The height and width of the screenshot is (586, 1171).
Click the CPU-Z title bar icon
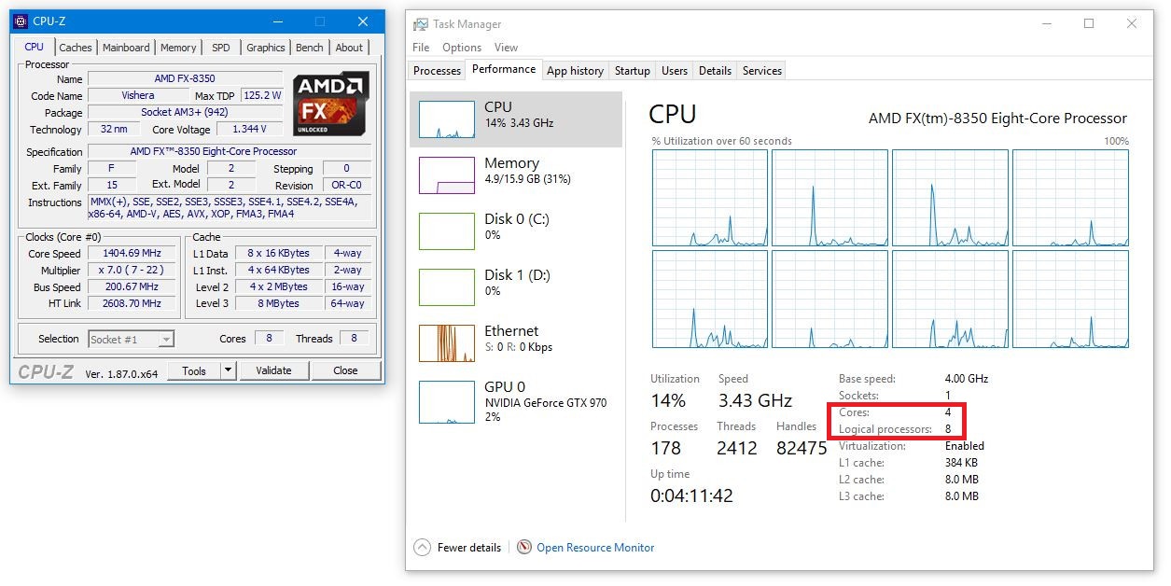tap(21, 21)
